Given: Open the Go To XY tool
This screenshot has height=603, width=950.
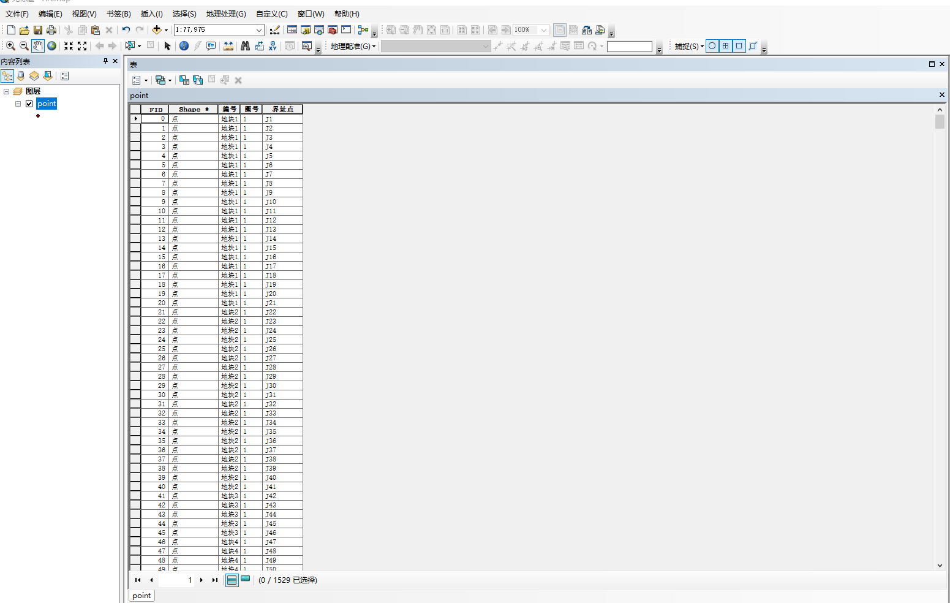Looking at the screenshot, I should coord(273,46).
